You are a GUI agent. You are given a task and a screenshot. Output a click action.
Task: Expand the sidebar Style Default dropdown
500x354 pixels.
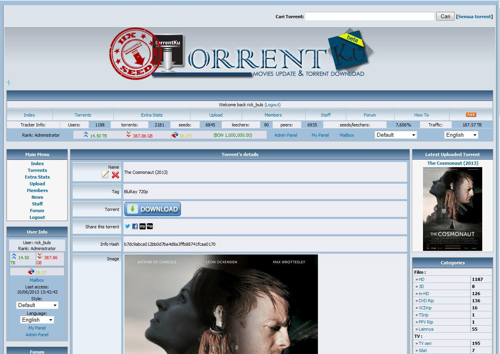(38, 305)
